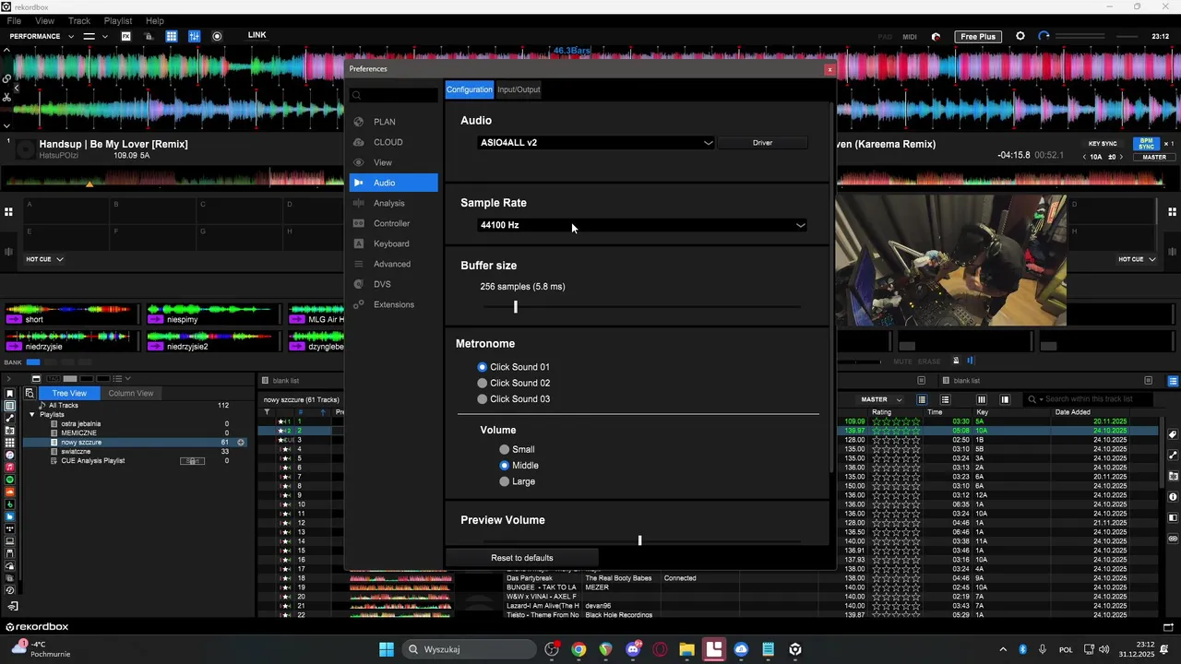Screen dimensions: 1181x664
Task: Click the track filter funnel icon
Action: coord(267,412)
